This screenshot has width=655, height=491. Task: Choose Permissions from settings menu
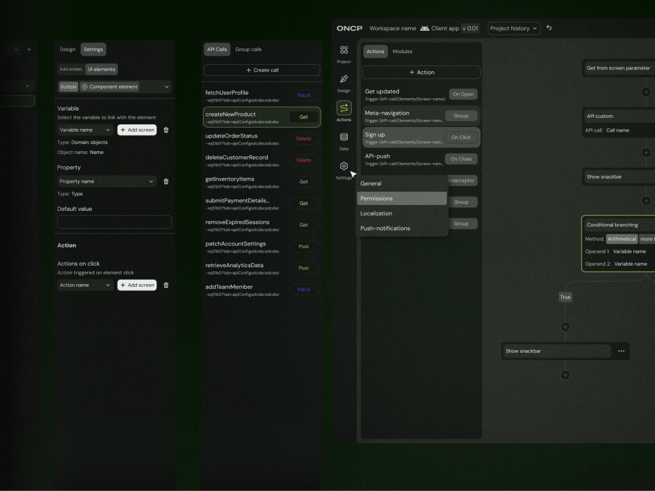(402, 198)
